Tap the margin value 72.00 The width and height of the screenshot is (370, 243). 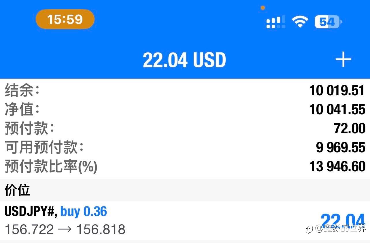click(350, 128)
